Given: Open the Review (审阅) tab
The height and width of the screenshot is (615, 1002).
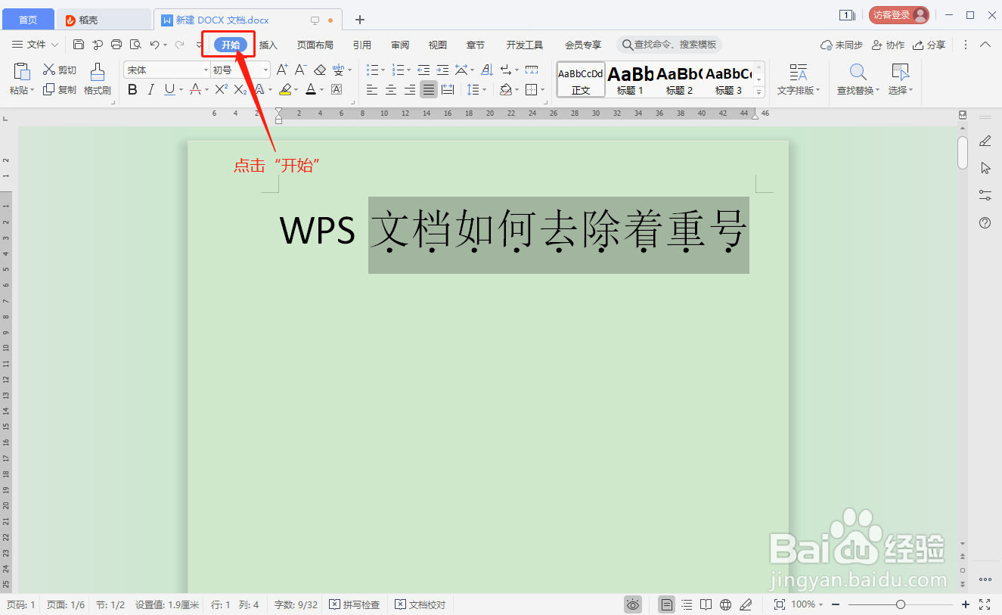Looking at the screenshot, I should pos(400,45).
